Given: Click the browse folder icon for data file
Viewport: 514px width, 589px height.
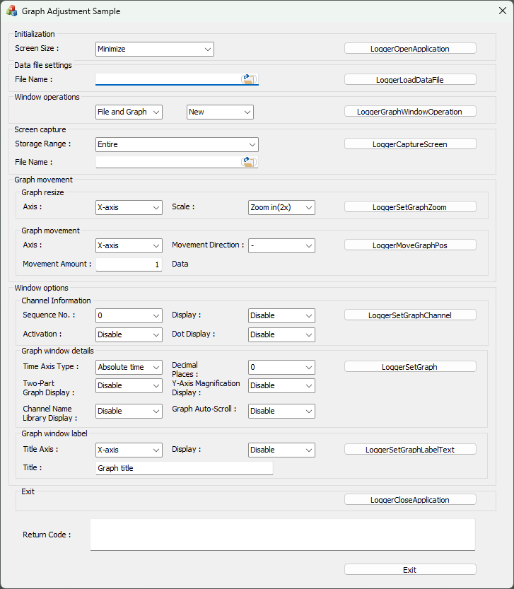Looking at the screenshot, I should click(x=249, y=79).
